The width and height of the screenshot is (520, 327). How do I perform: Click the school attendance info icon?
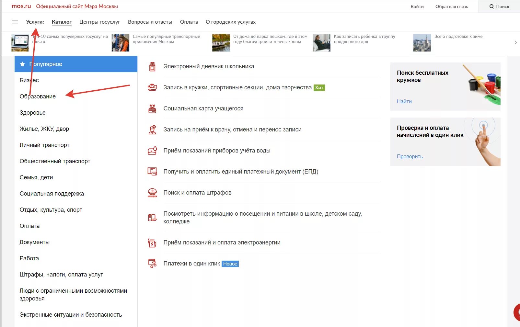152,218
